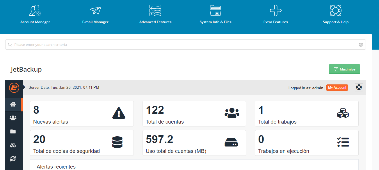The height and width of the screenshot is (170, 379).
Task: Open the JetBackup help lifebuoy icon
Action: coord(359,87)
